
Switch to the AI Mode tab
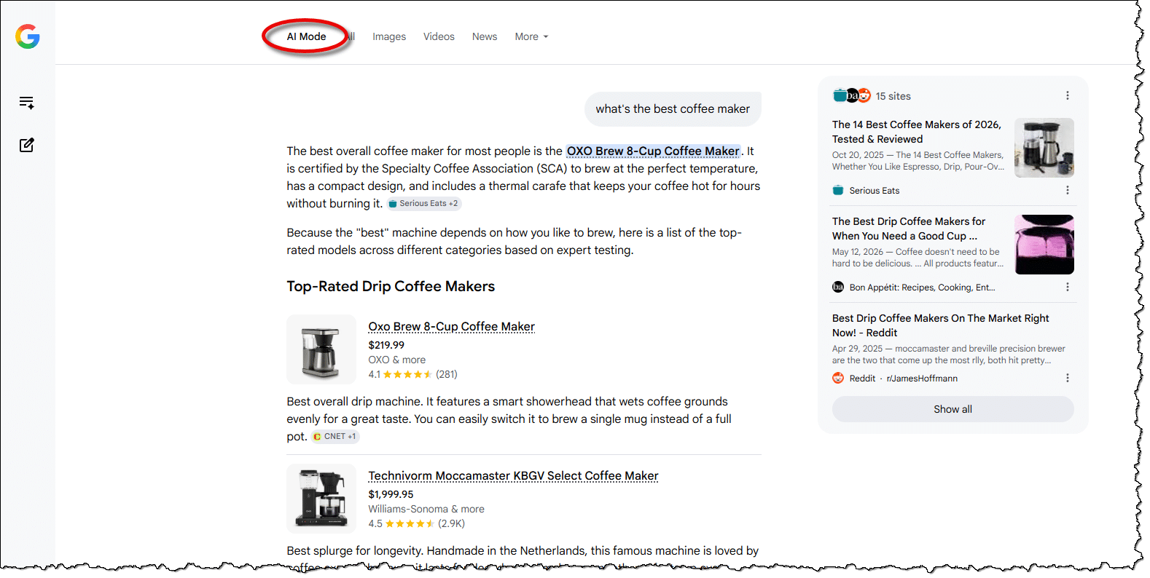click(x=306, y=36)
